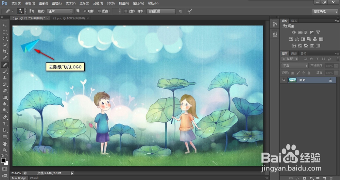Choose the 图案 (Pattern) source radio

coord(99,11)
